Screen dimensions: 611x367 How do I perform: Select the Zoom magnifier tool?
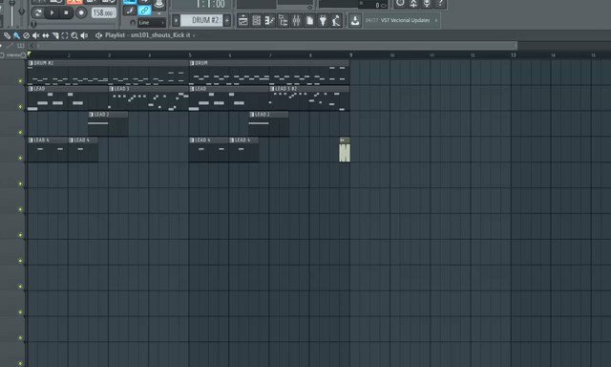click(74, 35)
